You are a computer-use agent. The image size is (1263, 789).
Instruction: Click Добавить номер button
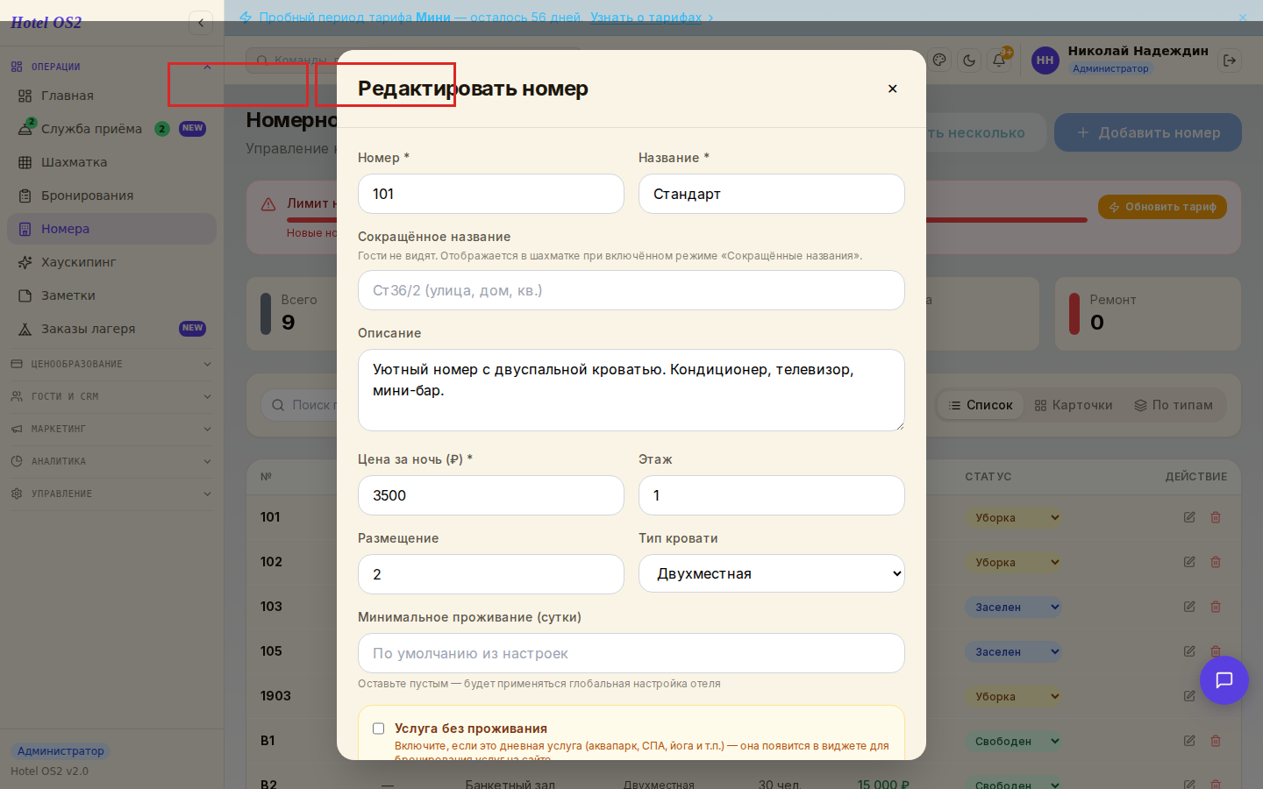(x=1148, y=132)
